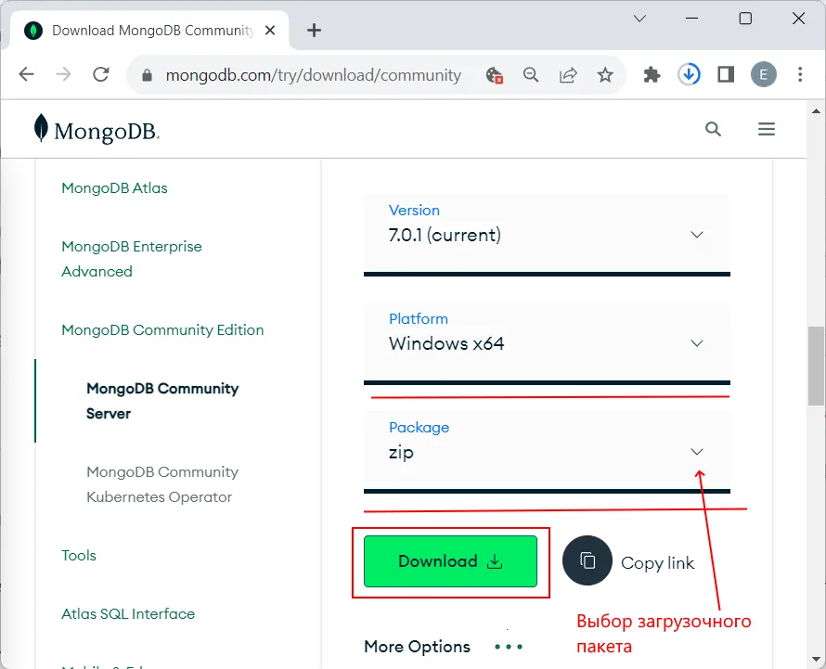The width and height of the screenshot is (826, 669).
Task: Click the browser profile avatar
Action: 763,74
